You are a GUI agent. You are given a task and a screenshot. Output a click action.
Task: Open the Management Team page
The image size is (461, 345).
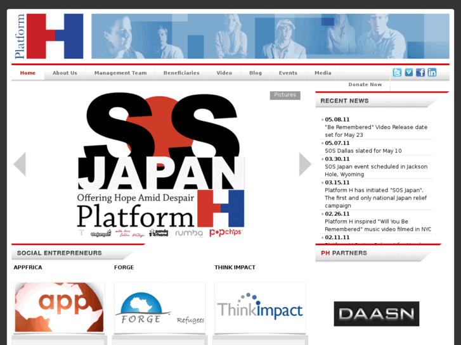point(120,73)
